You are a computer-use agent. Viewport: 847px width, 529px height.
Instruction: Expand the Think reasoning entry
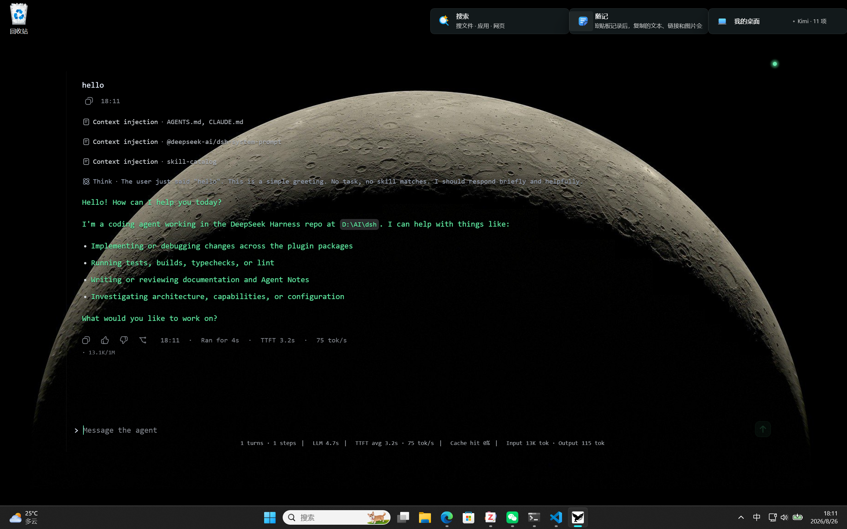[x=333, y=182]
